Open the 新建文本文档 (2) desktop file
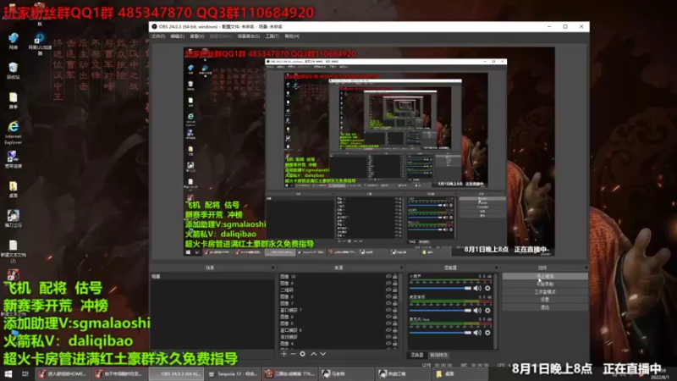Image resolution: width=677 pixels, height=381 pixels. [13, 251]
